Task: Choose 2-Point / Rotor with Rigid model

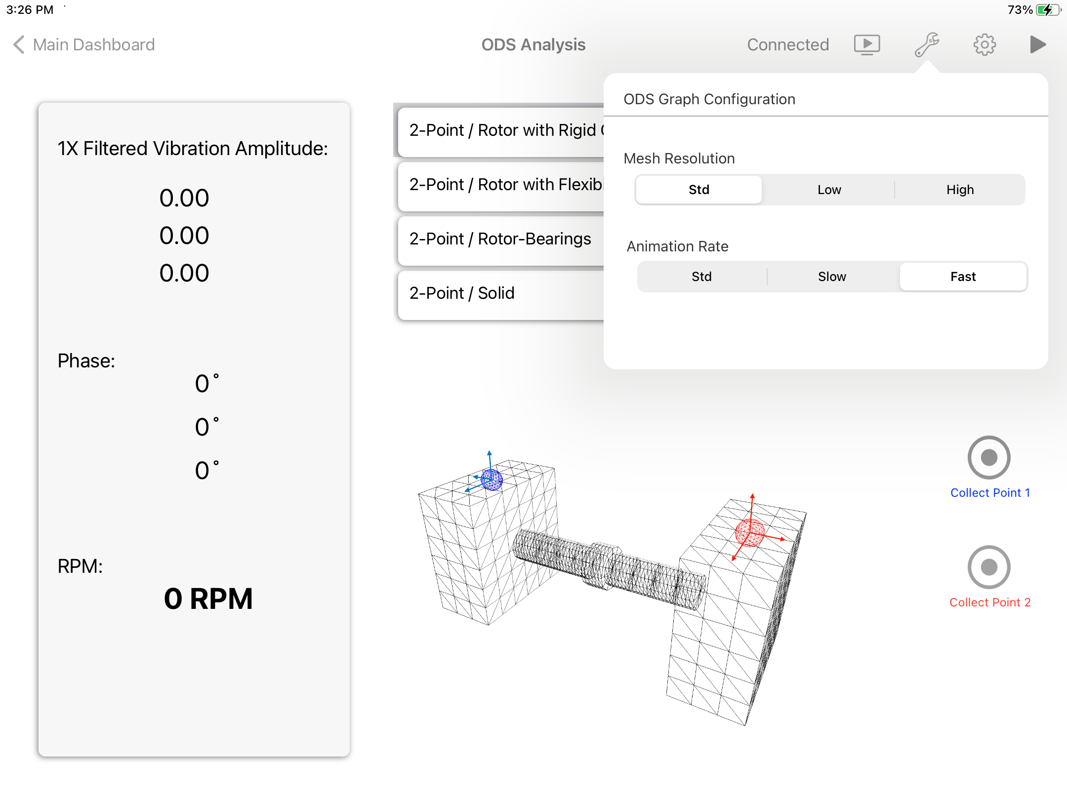Action: click(x=501, y=131)
